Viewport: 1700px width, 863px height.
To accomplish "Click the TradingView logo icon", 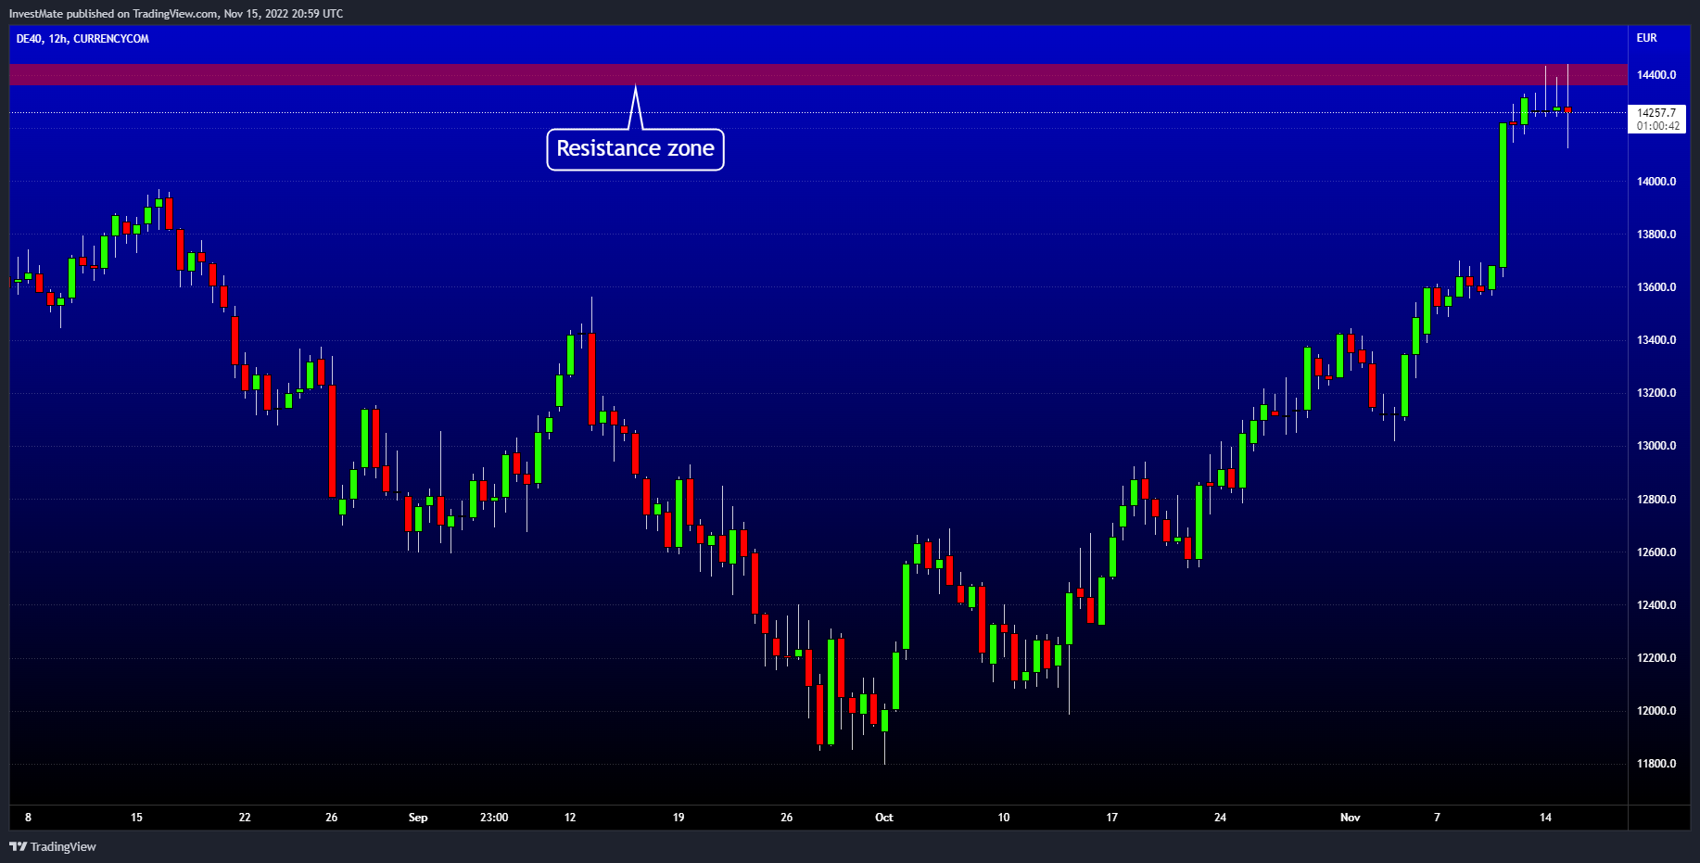I will [18, 846].
